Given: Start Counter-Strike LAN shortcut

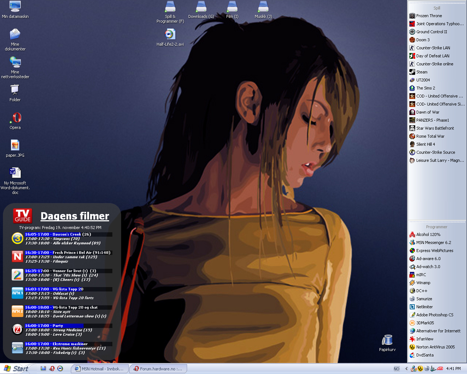Looking at the screenshot, I should point(429,48).
